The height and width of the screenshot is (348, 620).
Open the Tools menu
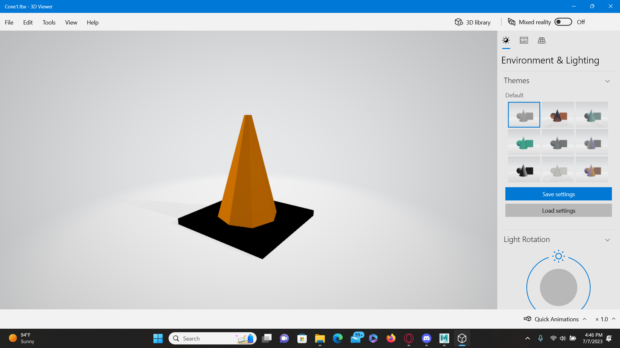tap(49, 22)
